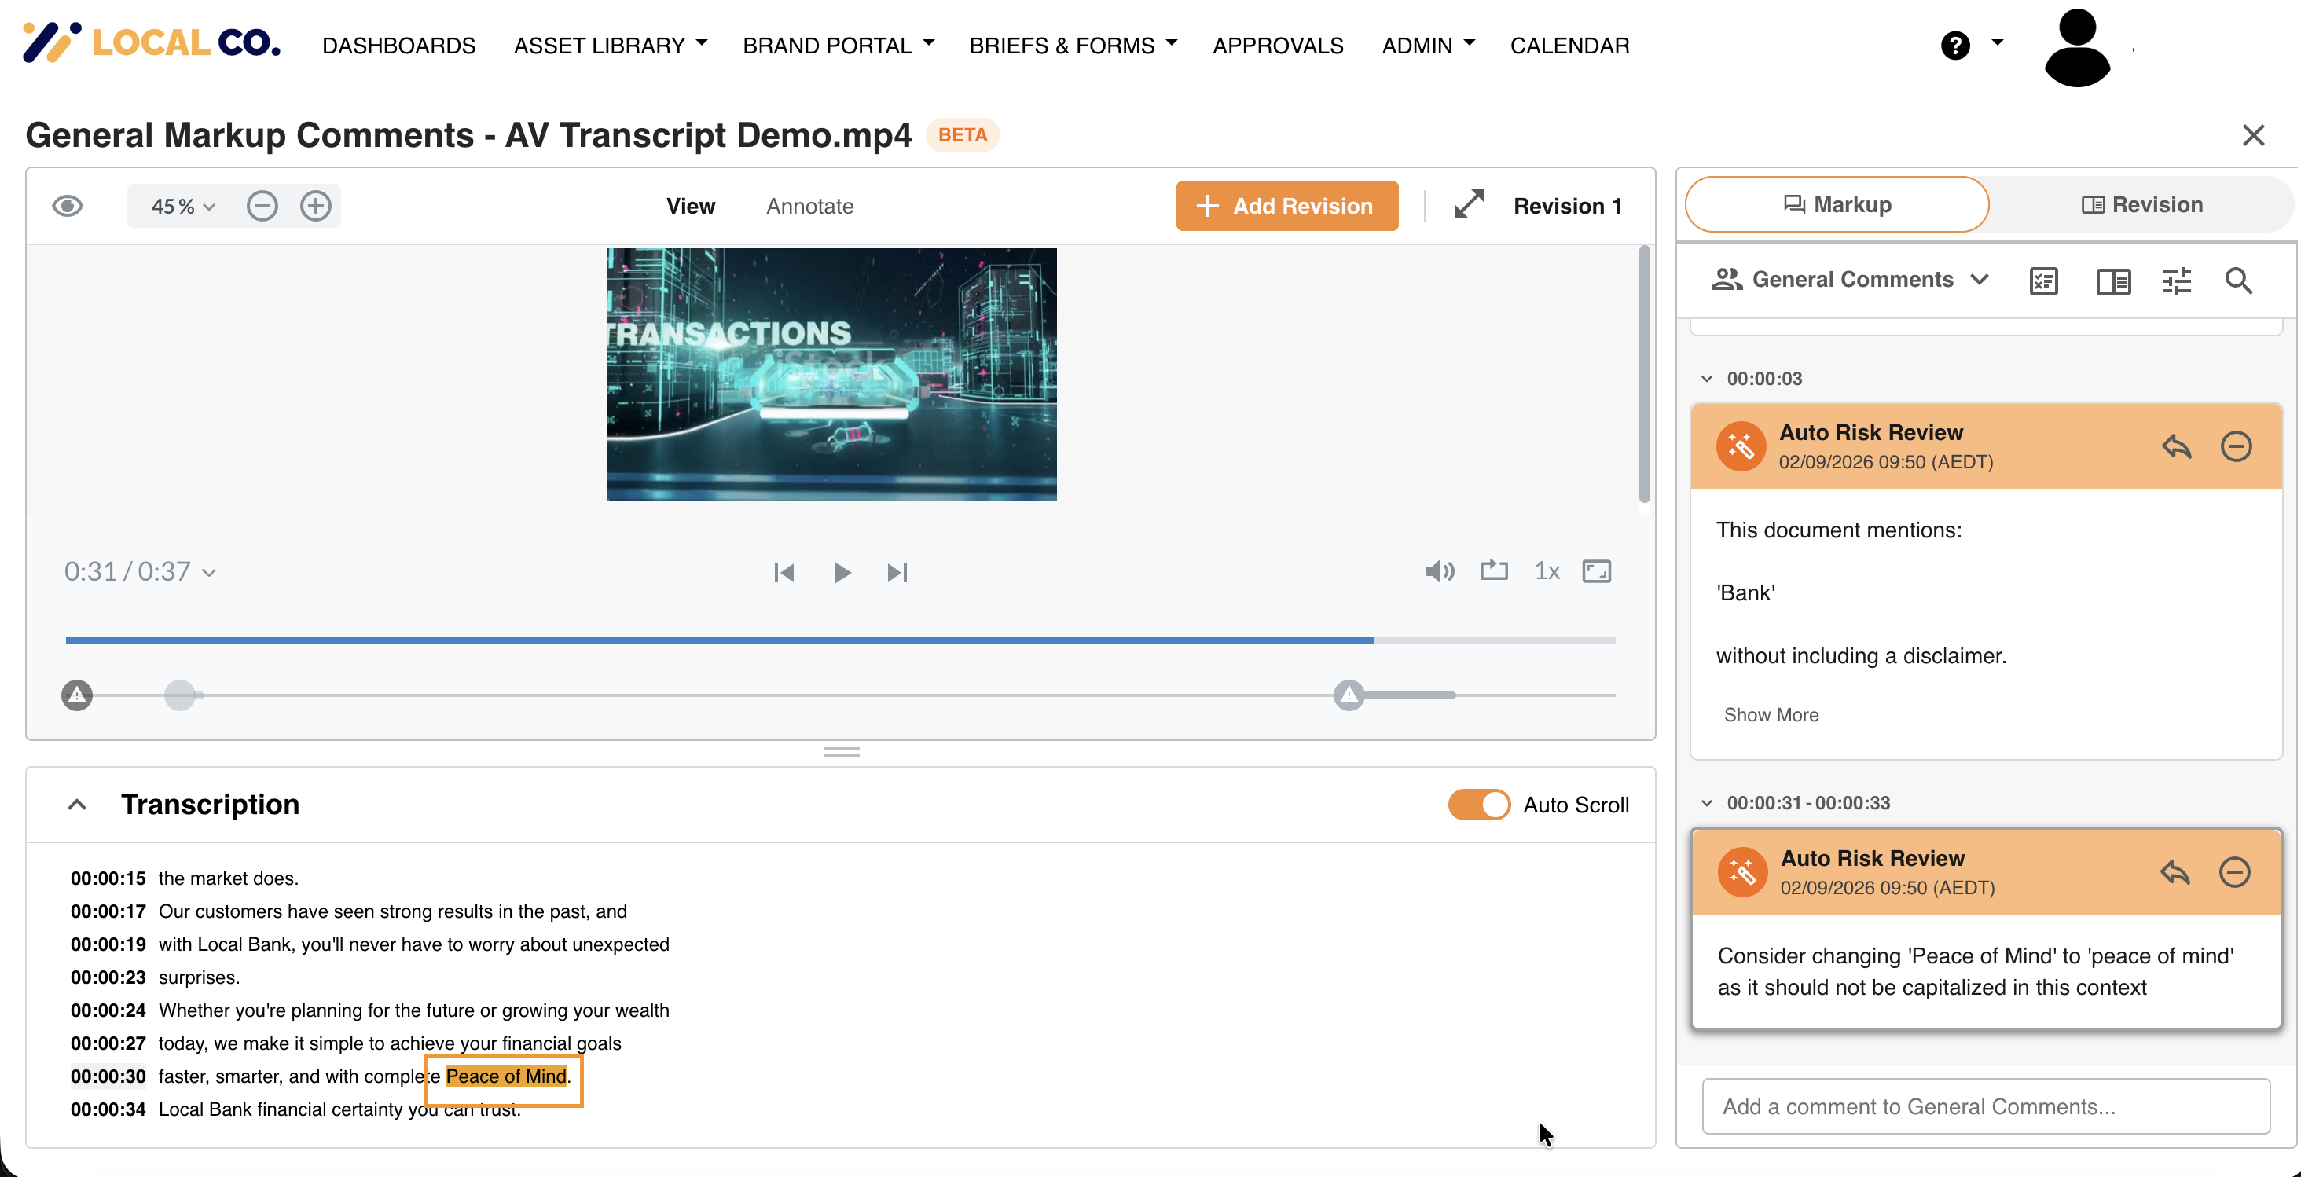Toggle the Auto Scroll switch

tap(1479, 805)
